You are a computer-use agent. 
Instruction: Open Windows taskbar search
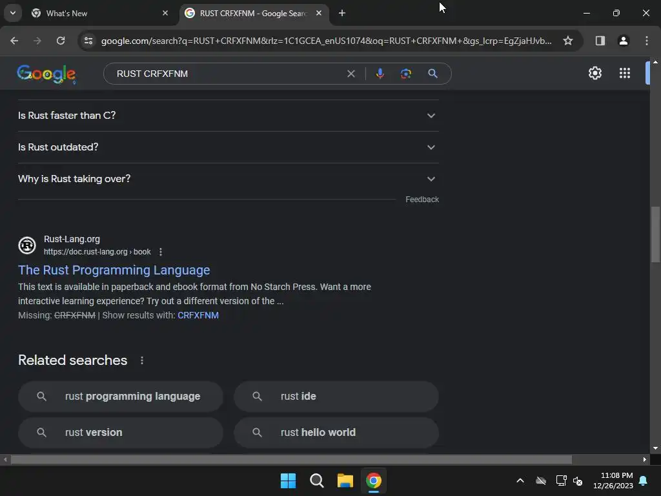[x=316, y=480]
